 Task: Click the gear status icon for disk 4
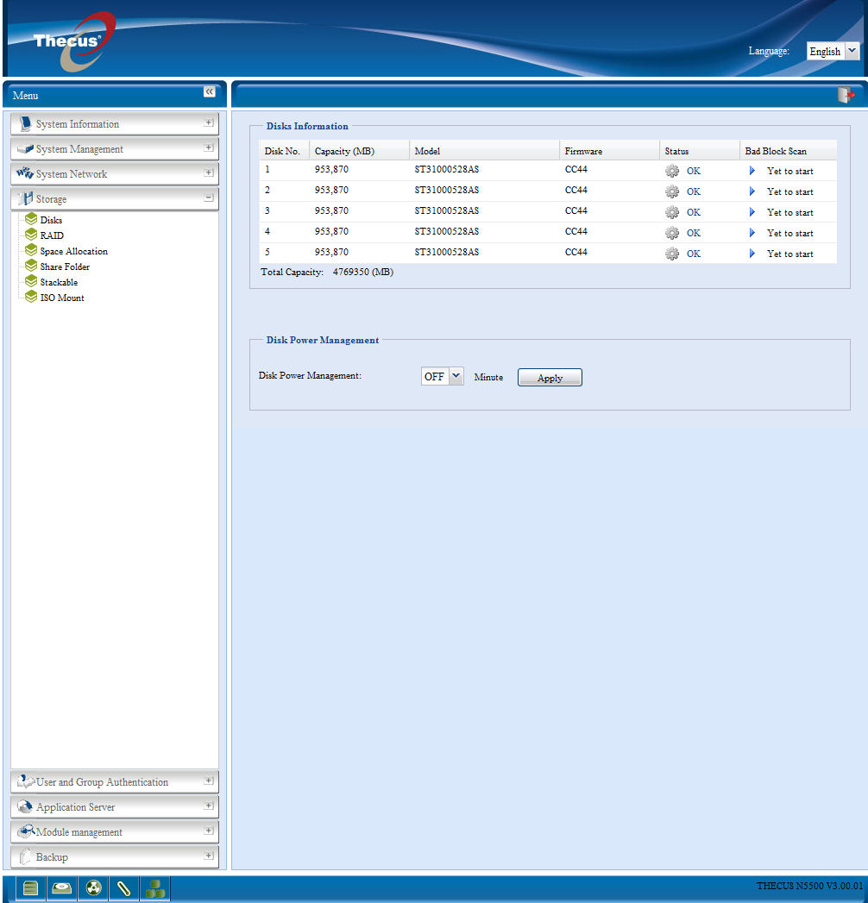coord(672,233)
